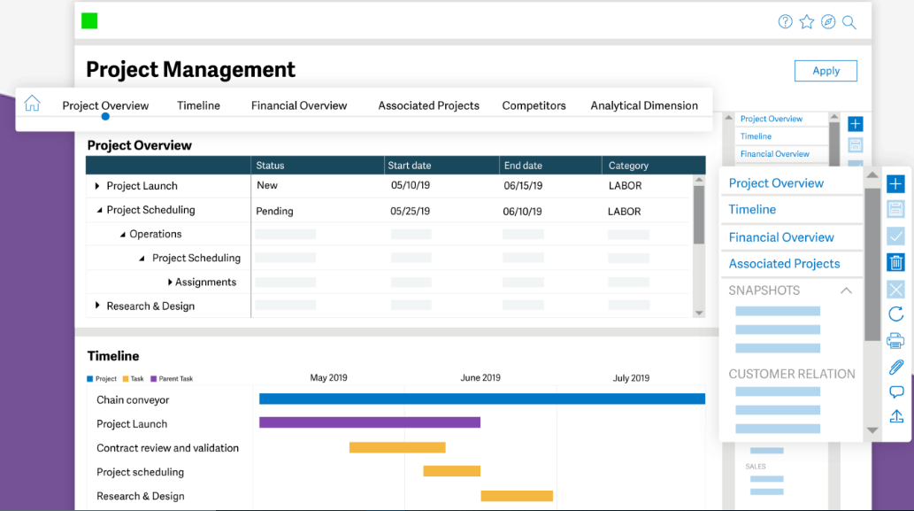Open the comment bubble icon
Image resolution: width=914 pixels, height=511 pixels.
point(895,391)
